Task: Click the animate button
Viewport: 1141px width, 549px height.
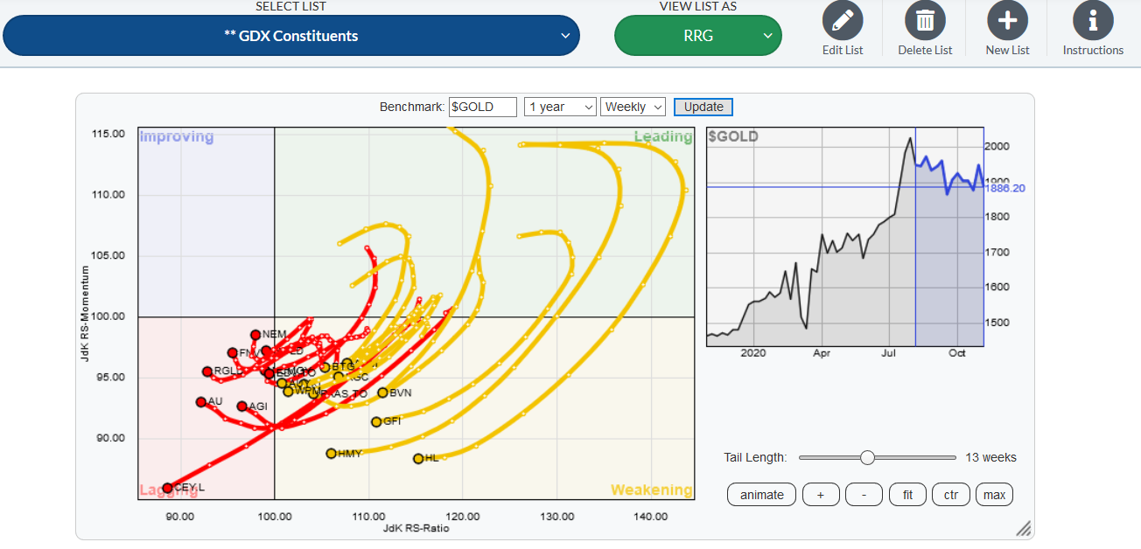Action: tap(761, 495)
